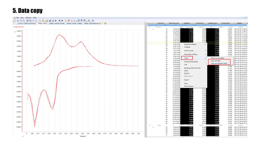Choose Print Preview in context menu

[189, 86]
